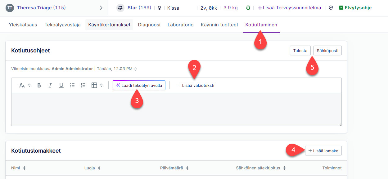Screen dimensions: 388x179
Task: Click the TT client avatar icon
Action: coord(10,8)
